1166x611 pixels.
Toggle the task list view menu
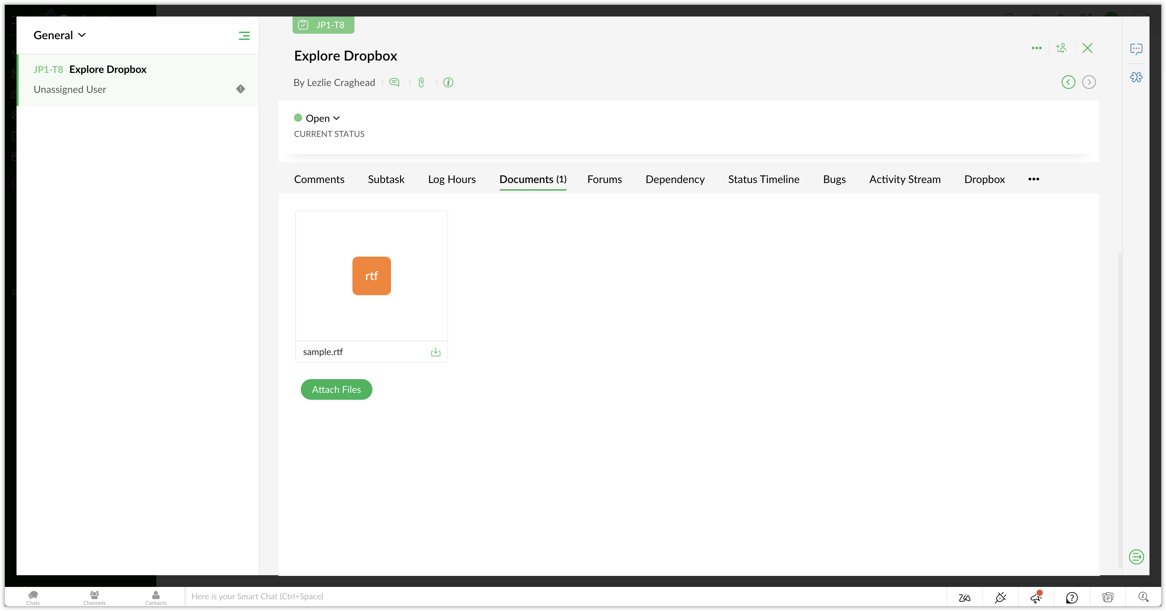click(244, 36)
